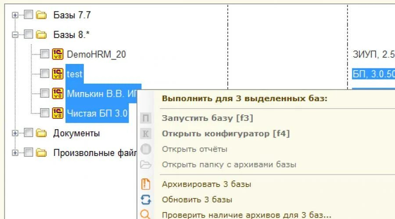Click the К icon beside Открыть конфигуратор
Screen dimensions: 395x219
click(146, 134)
